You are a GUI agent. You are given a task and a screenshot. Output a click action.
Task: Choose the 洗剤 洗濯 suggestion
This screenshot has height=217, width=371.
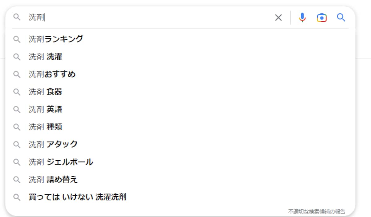[180, 57]
